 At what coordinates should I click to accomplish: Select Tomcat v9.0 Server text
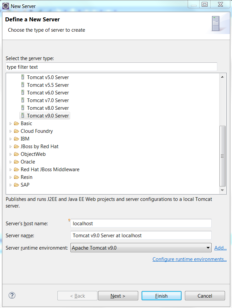[48, 116]
